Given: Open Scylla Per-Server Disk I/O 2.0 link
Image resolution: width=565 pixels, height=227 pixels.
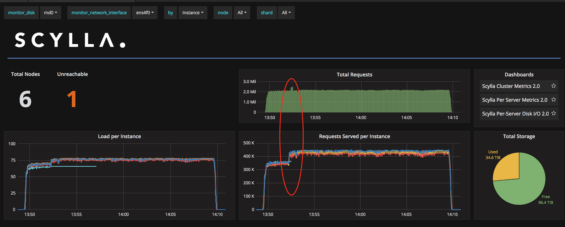Looking at the screenshot, I should pos(515,114).
